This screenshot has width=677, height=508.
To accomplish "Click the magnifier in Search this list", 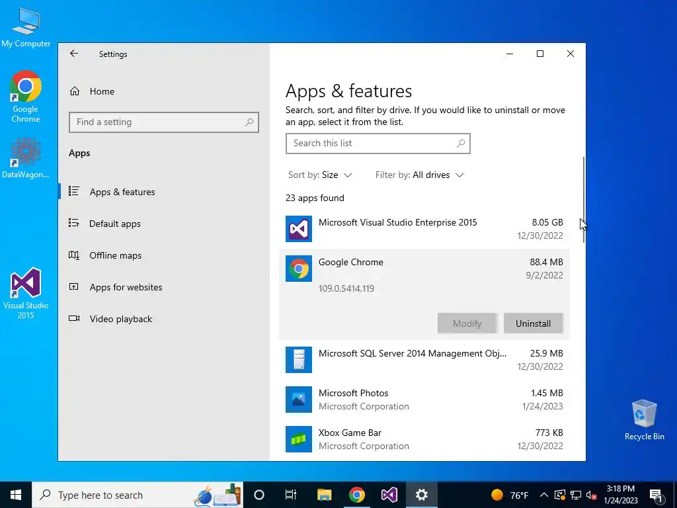I will 461,144.
